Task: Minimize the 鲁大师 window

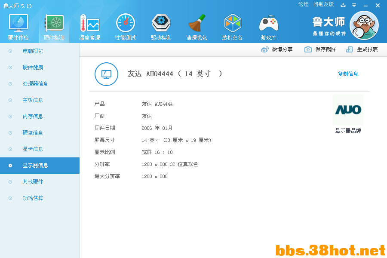Action: pyautogui.click(x=366, y=6)
